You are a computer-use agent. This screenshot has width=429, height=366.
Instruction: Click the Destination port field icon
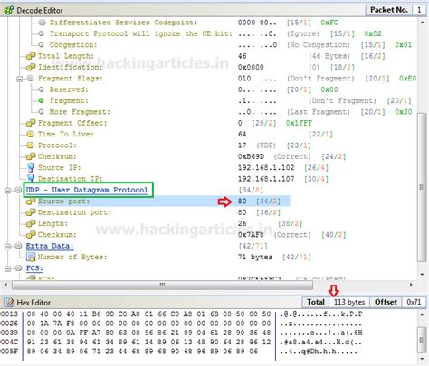click(x=31, y=212)
